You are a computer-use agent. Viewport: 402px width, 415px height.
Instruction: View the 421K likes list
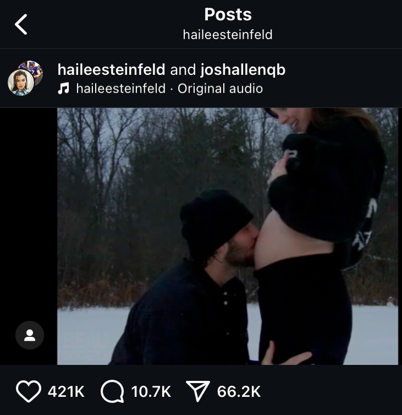(66, 391)
